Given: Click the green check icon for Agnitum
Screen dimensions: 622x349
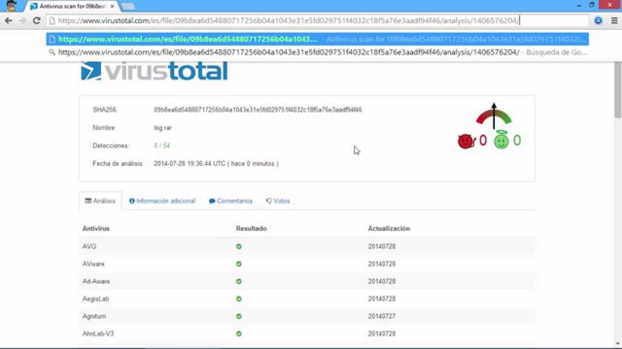Looking at the screenshot, I should 239,316.
